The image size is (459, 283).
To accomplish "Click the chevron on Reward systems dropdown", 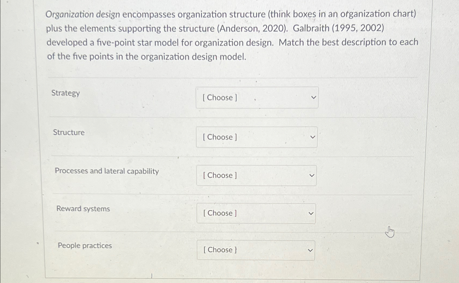I will click(311, 213).
